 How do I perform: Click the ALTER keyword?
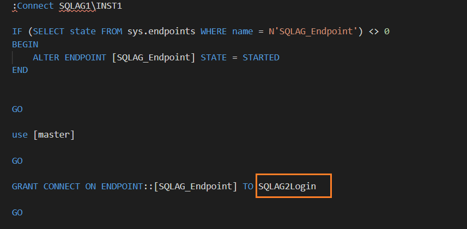[x=46, y=57]
